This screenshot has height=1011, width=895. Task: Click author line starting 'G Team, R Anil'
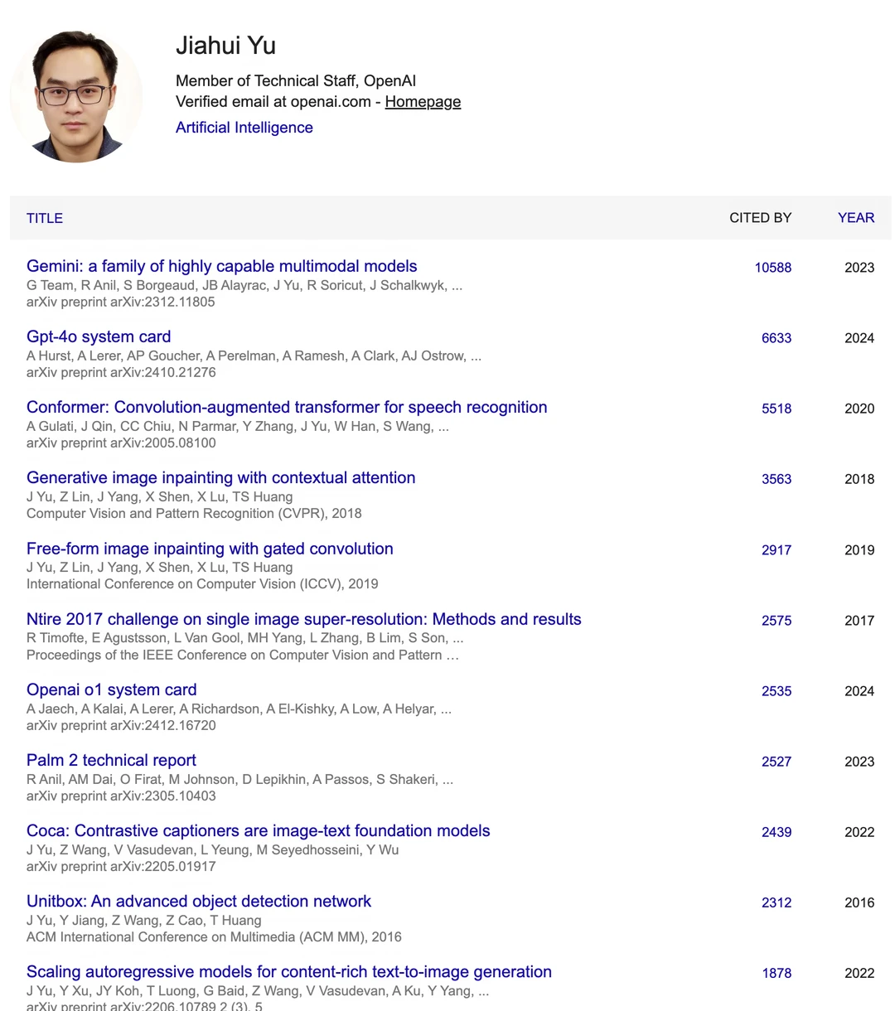tap(244, 285)
